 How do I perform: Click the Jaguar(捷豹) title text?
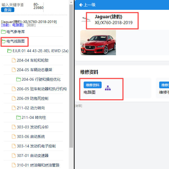tap(108, 17)
